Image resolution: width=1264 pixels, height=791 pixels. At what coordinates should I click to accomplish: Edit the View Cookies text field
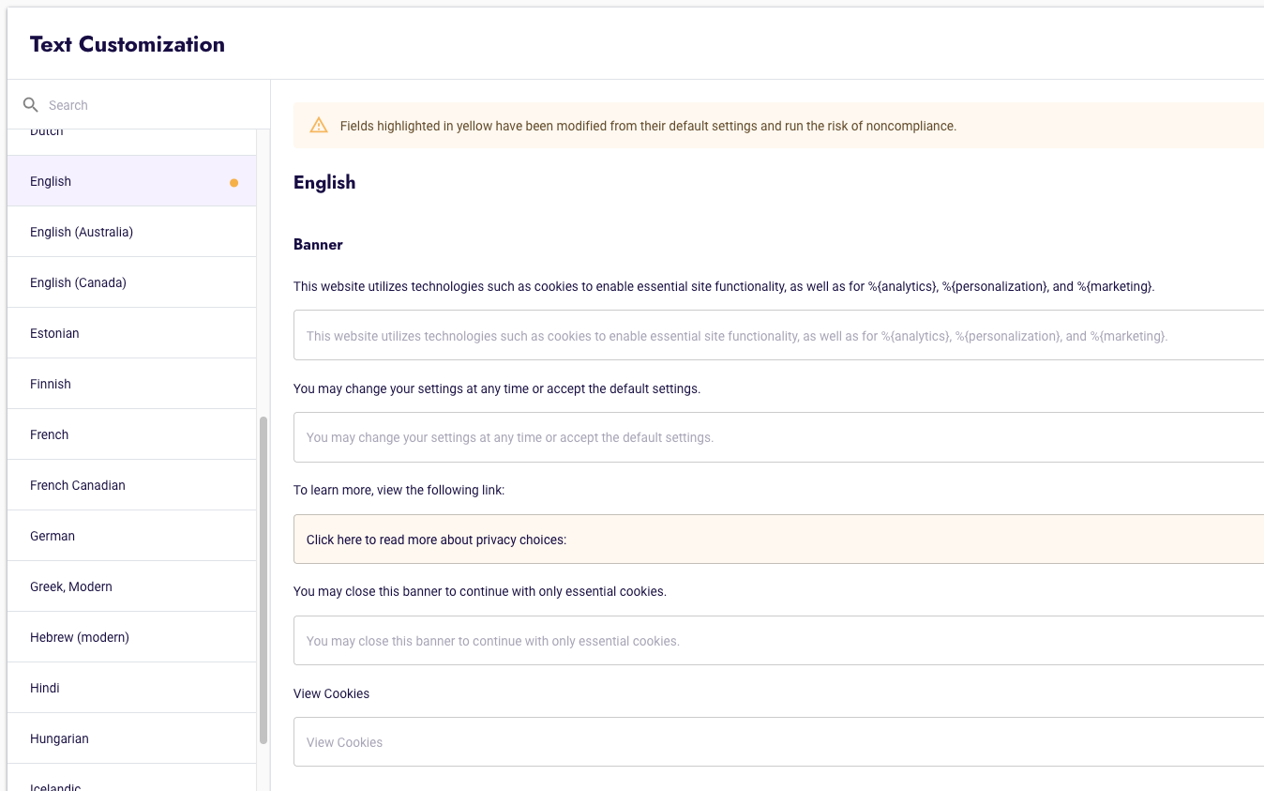coord(778,742)
